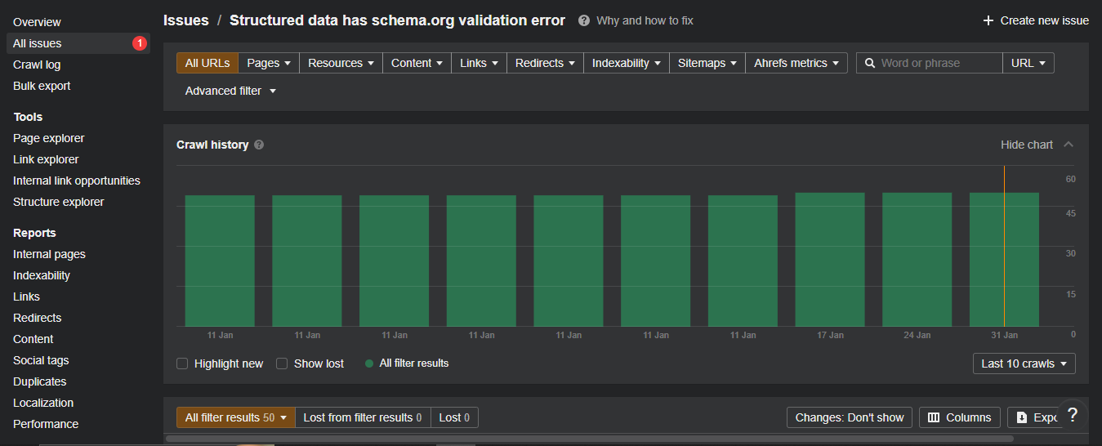The width and height of the screenshot is (1102, 446).
Task: Click the 24 Jan crawl bar
Action: click(917, 260)
